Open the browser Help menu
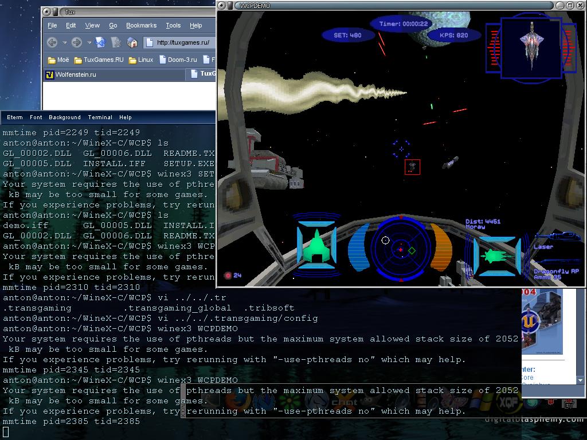 coord(196,25)
